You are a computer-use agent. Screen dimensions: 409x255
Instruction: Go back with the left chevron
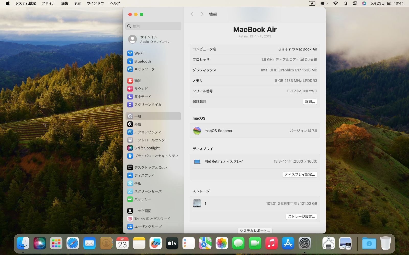[192, 14]
